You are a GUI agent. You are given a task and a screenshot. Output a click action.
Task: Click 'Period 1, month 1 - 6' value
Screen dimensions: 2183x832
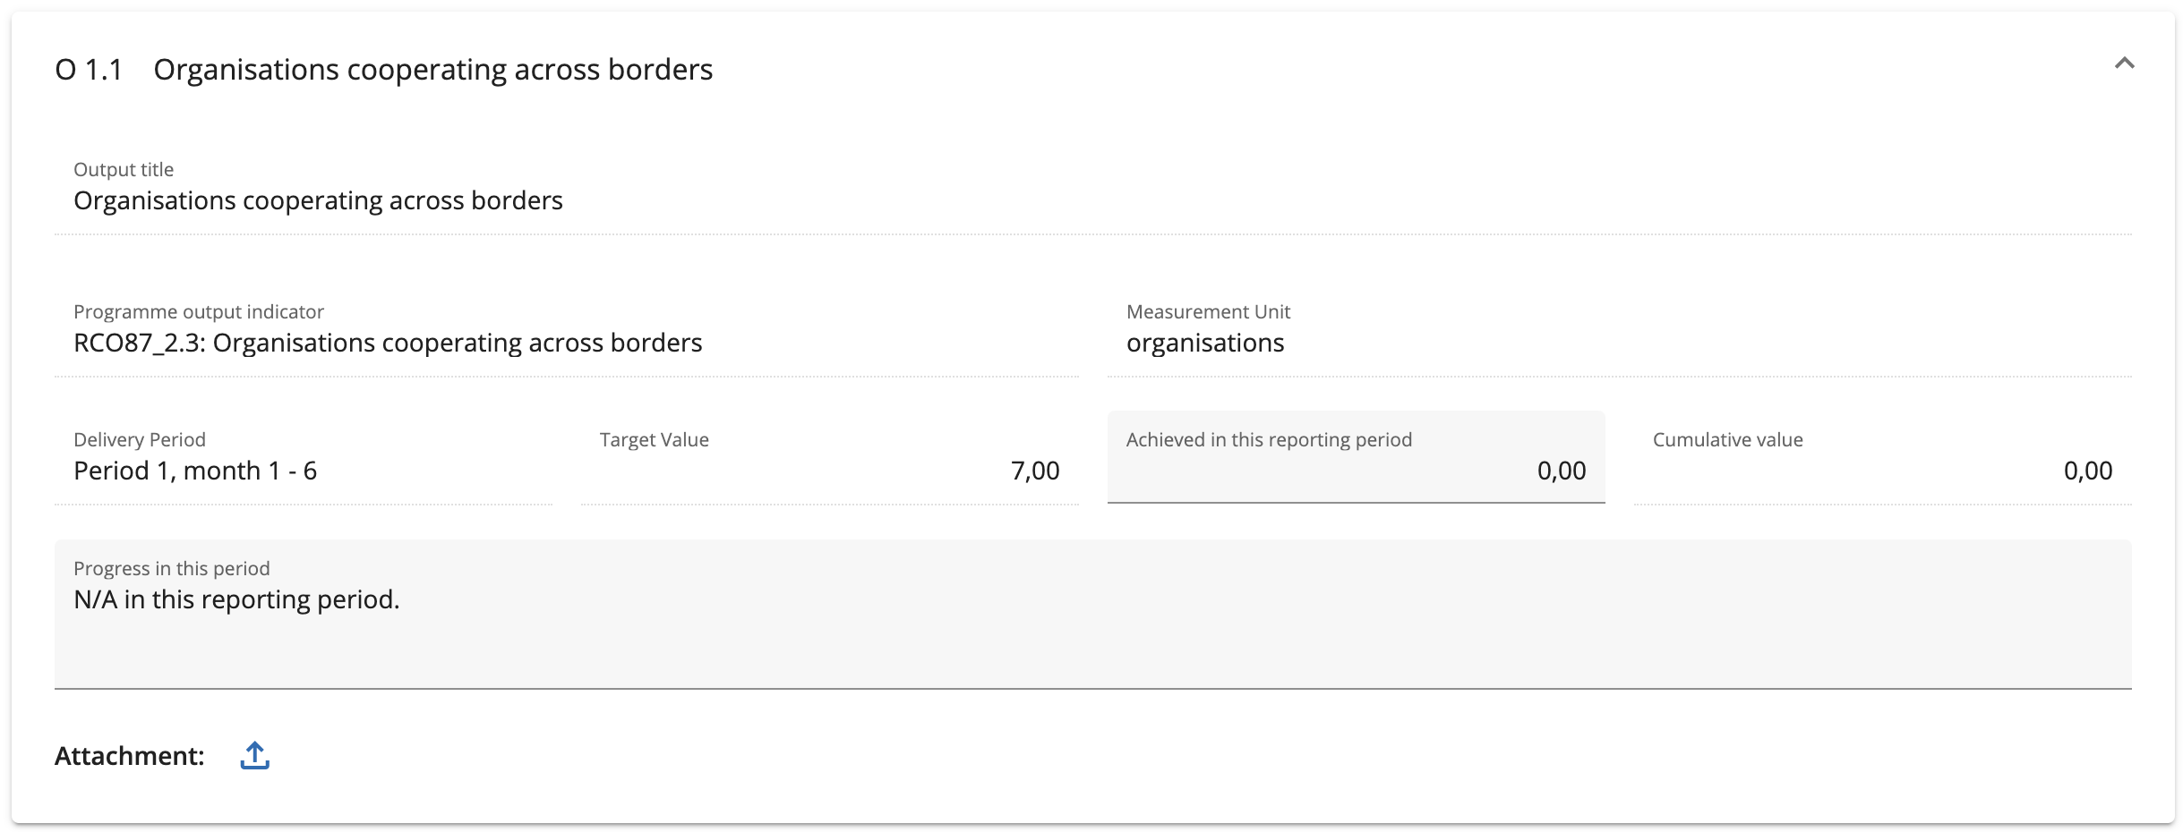[x=195, y=471]
